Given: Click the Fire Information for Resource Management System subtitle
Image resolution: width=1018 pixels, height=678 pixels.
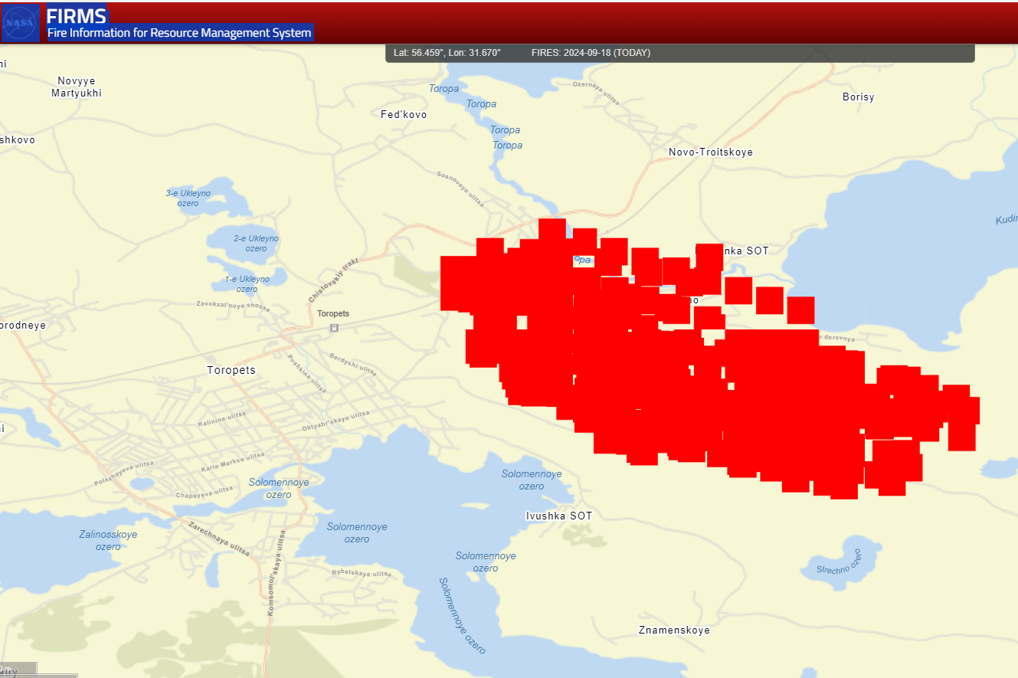Looking at the screenshot, I should [x=179, y=33].
